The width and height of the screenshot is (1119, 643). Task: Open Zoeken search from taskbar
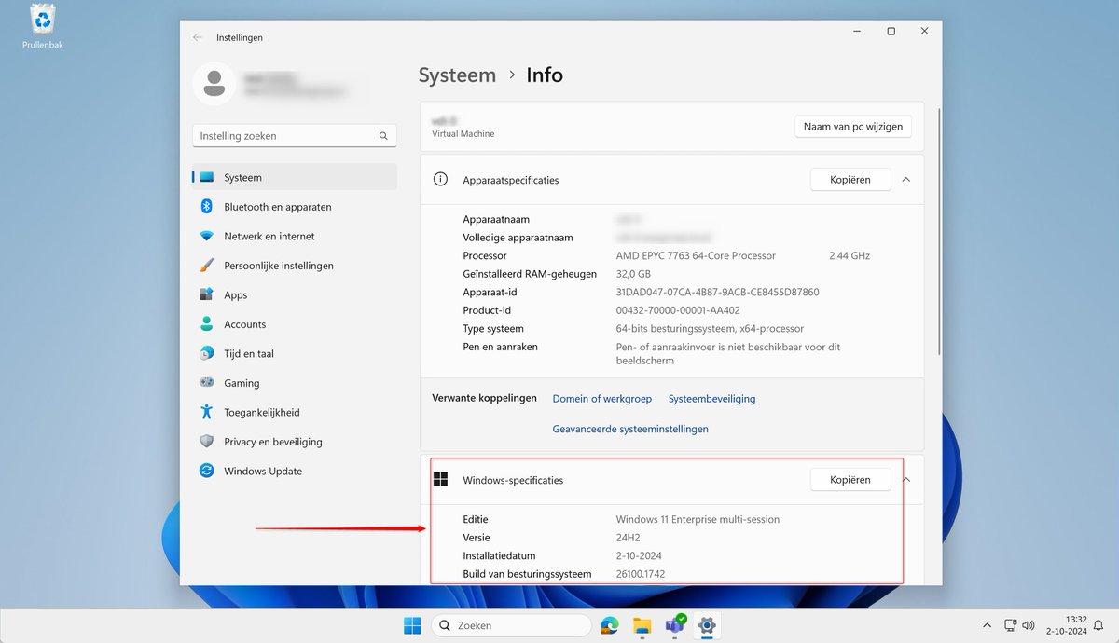[x=510, y=625]
